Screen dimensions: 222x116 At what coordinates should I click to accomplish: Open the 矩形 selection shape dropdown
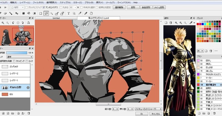click(x=17, y=7)
